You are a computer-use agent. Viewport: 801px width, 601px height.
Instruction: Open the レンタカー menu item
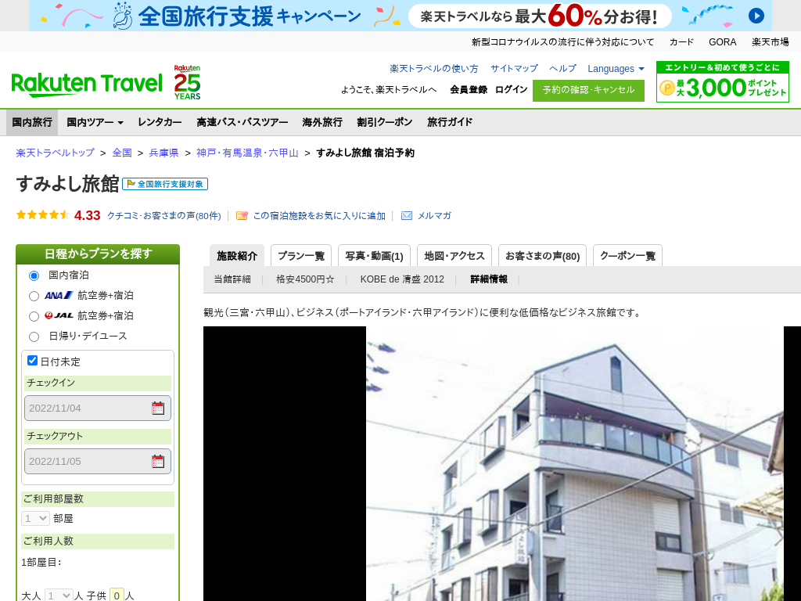(160, 122)
